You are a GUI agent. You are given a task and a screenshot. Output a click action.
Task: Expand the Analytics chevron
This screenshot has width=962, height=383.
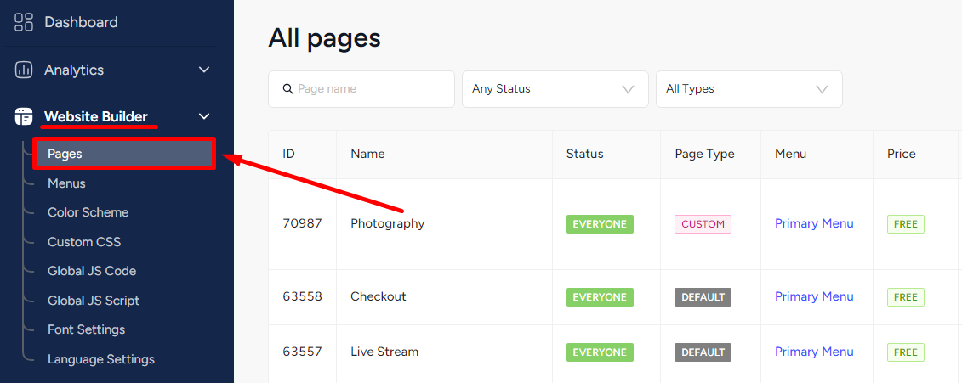204,70
